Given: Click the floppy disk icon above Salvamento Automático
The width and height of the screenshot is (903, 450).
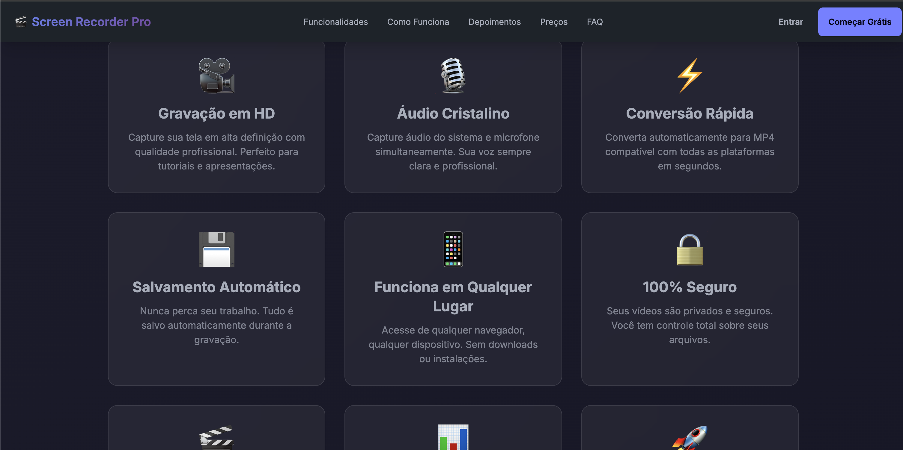Looking at the screenshot, I should (216, 249).
